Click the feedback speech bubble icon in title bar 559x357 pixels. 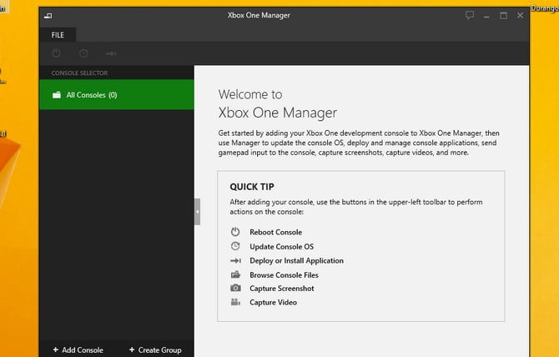pyautogui.click(x=470, y=15)
